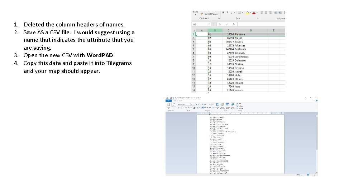The height and width of the screenshot is (193, 344).
Task: Click WordPad blue Help icon
Action: (316, 101)
